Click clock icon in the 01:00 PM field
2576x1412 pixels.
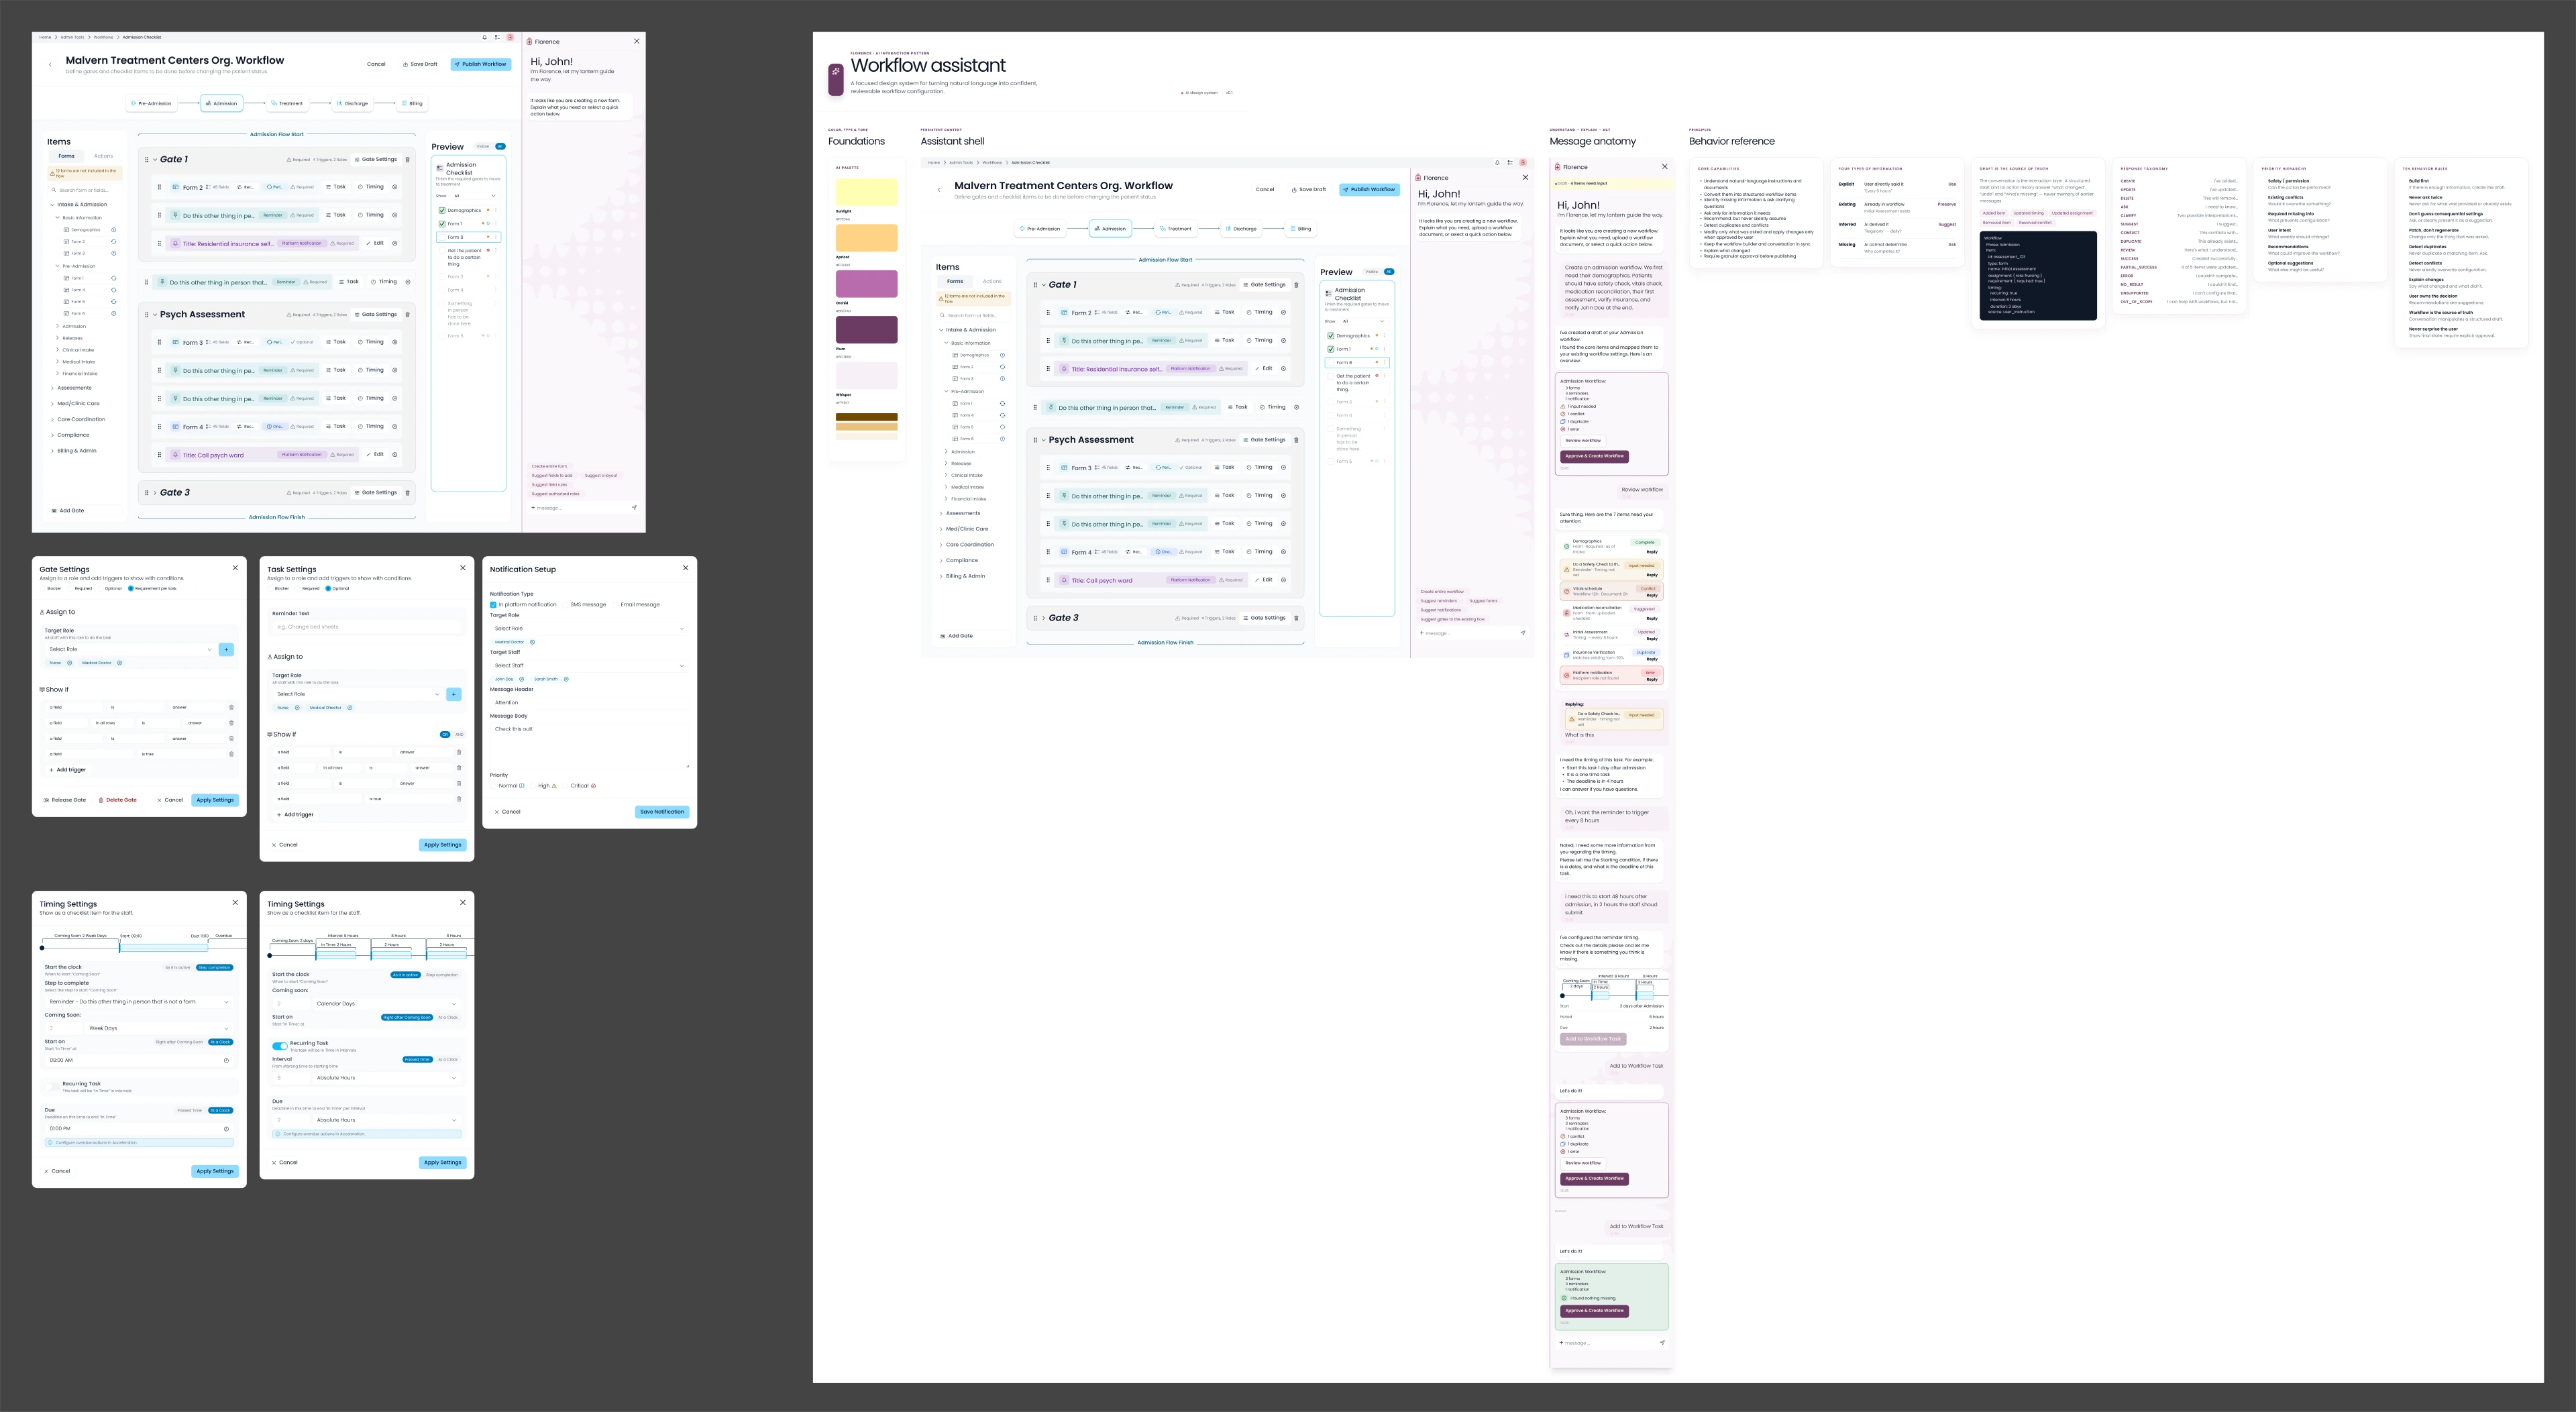pos(226,1128)
